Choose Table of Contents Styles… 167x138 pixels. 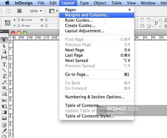97,116
